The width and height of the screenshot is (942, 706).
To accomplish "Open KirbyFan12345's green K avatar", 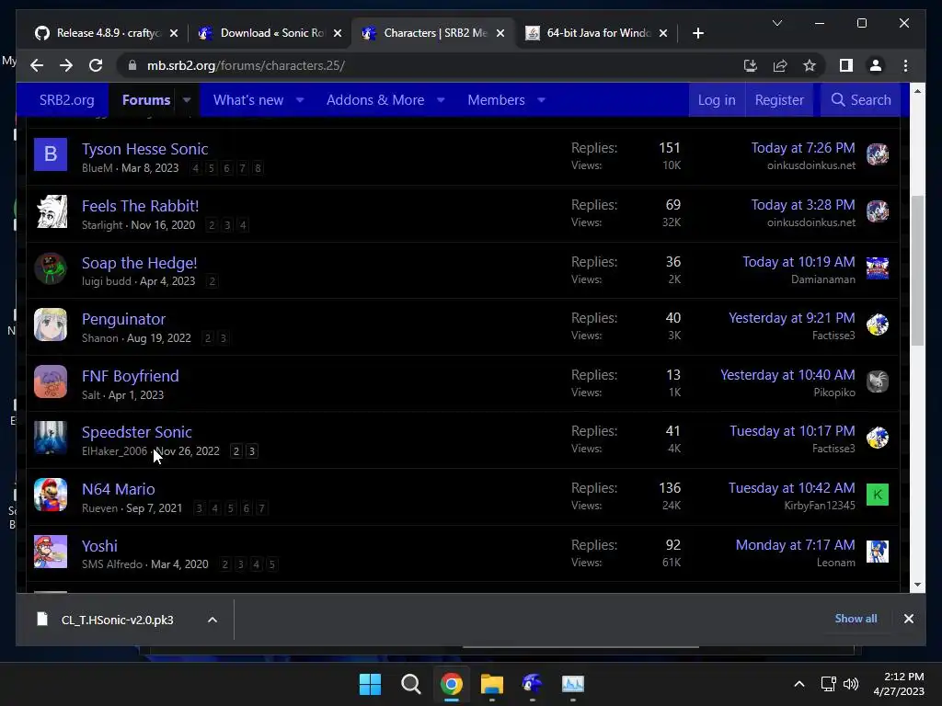I will [x=877, y=495].
